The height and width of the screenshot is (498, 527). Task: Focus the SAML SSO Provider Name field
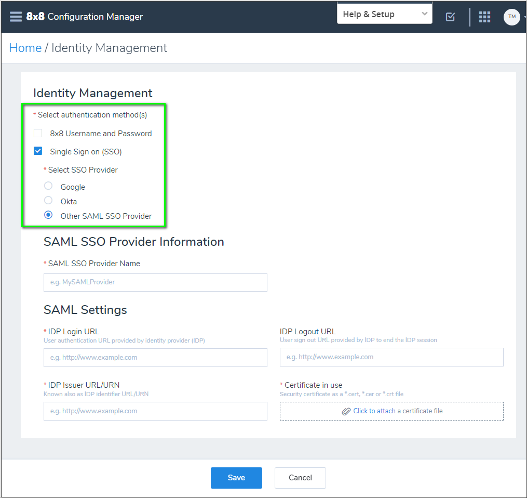coord(155,282)
